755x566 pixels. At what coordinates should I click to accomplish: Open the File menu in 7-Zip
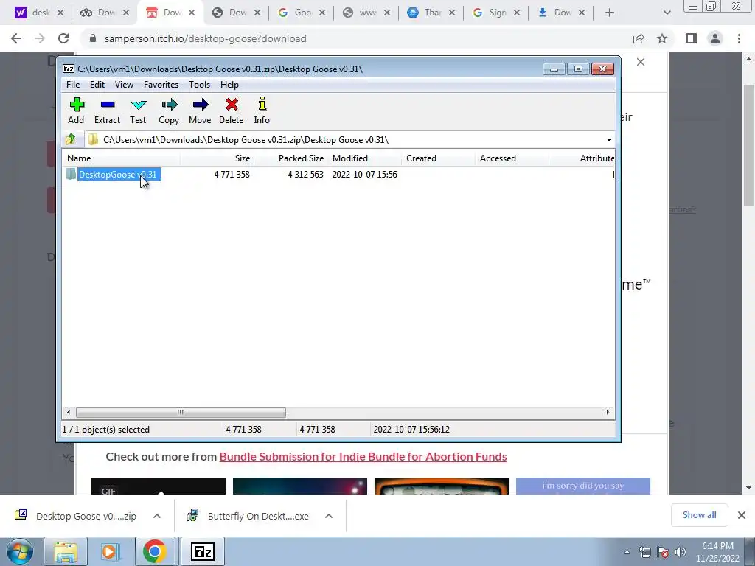click(x=73, y=85)
